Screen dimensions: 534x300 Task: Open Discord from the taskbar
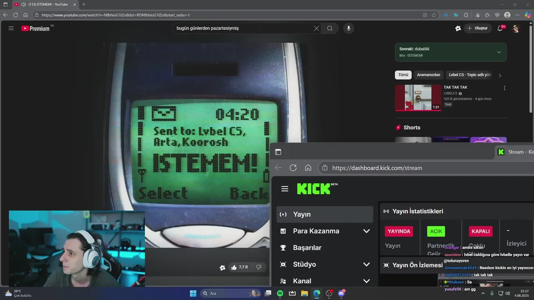pyautogui.click(x=341, y=293)
